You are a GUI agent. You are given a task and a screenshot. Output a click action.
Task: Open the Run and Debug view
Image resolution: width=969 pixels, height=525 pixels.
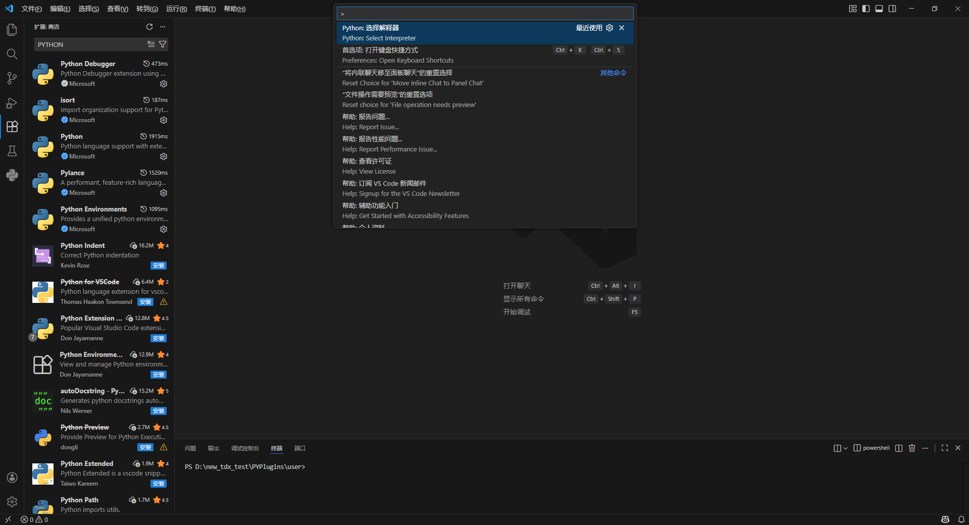pyautogui.click(x=12, y=103)
